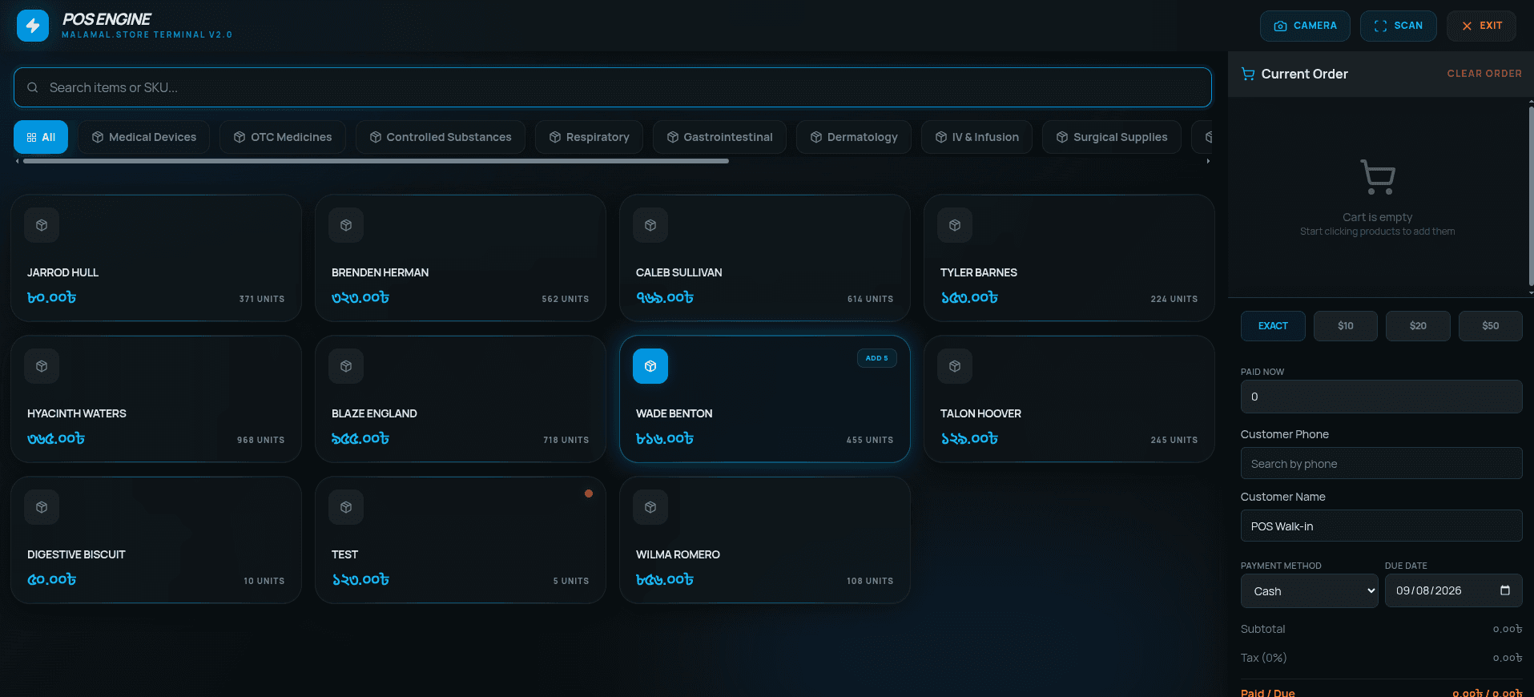Click the Paid Now amount field
This screenshot has width=1534, height=697.
[1382, 397]
